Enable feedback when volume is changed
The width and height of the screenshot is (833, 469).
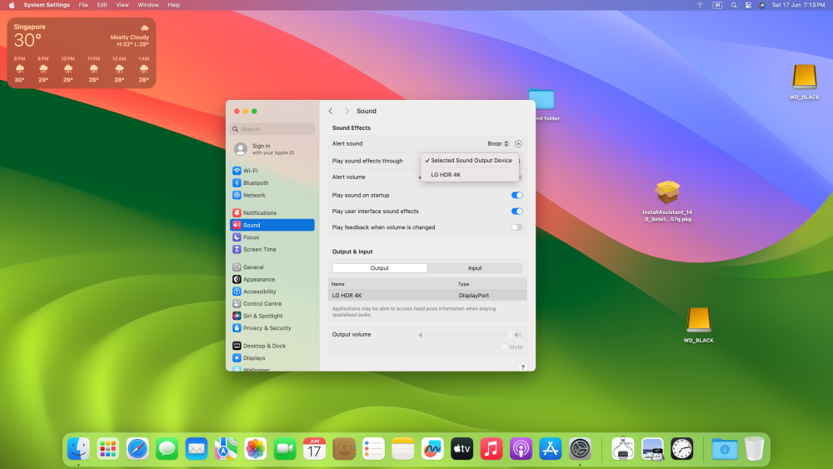click(517, 227)
